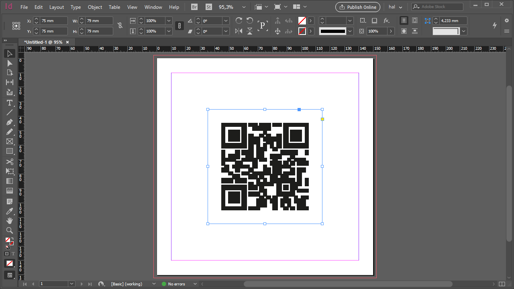The width and height of the screenshot is (514, 289).
Task: Toggle the no text wrap button
Action: coord(404,20)
